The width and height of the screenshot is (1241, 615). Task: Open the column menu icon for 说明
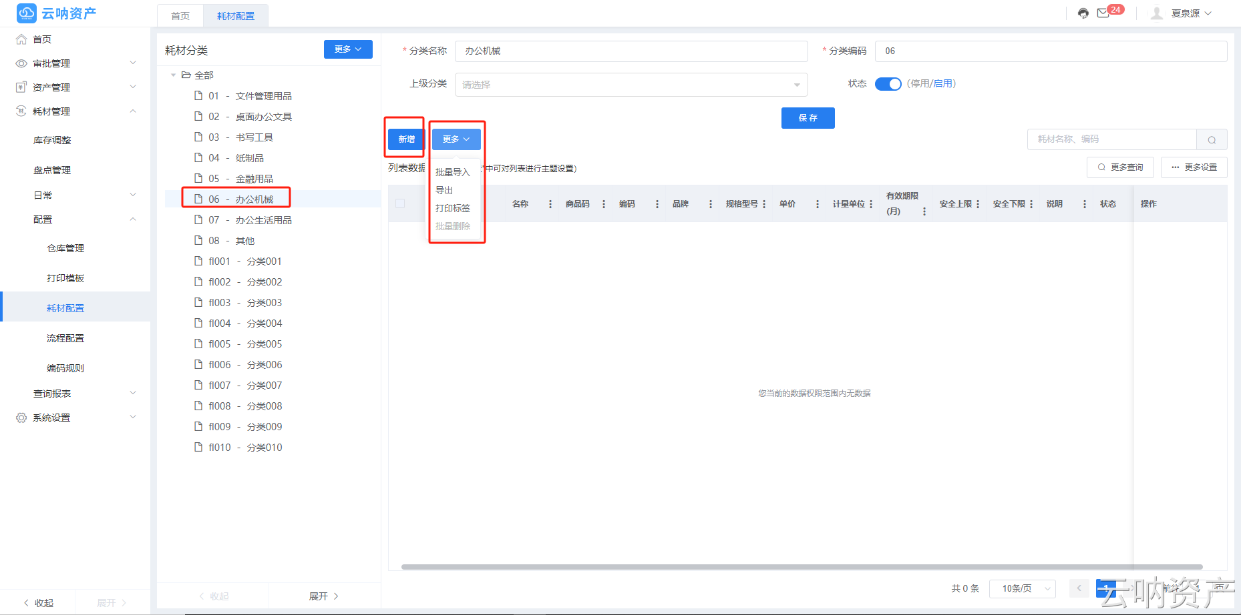click(1085, 204)
